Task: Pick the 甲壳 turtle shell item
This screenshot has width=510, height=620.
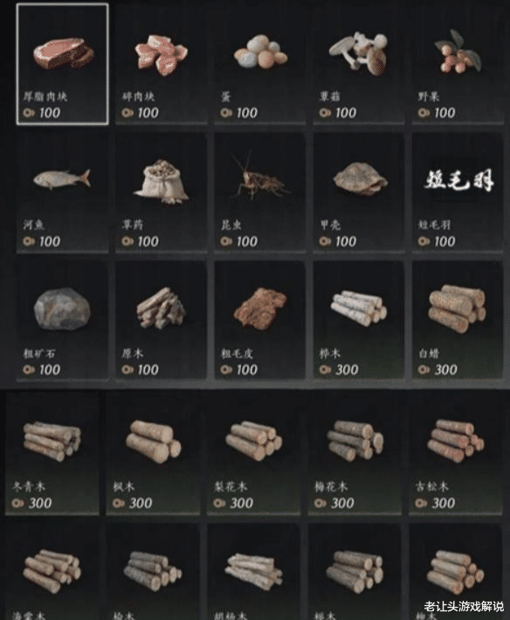Action: (x=359, y=192)
